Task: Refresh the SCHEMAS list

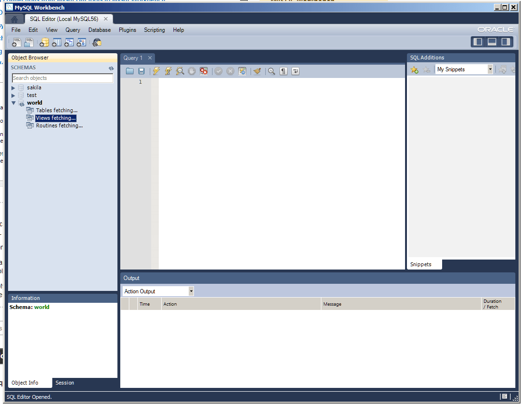Action: 111,68
